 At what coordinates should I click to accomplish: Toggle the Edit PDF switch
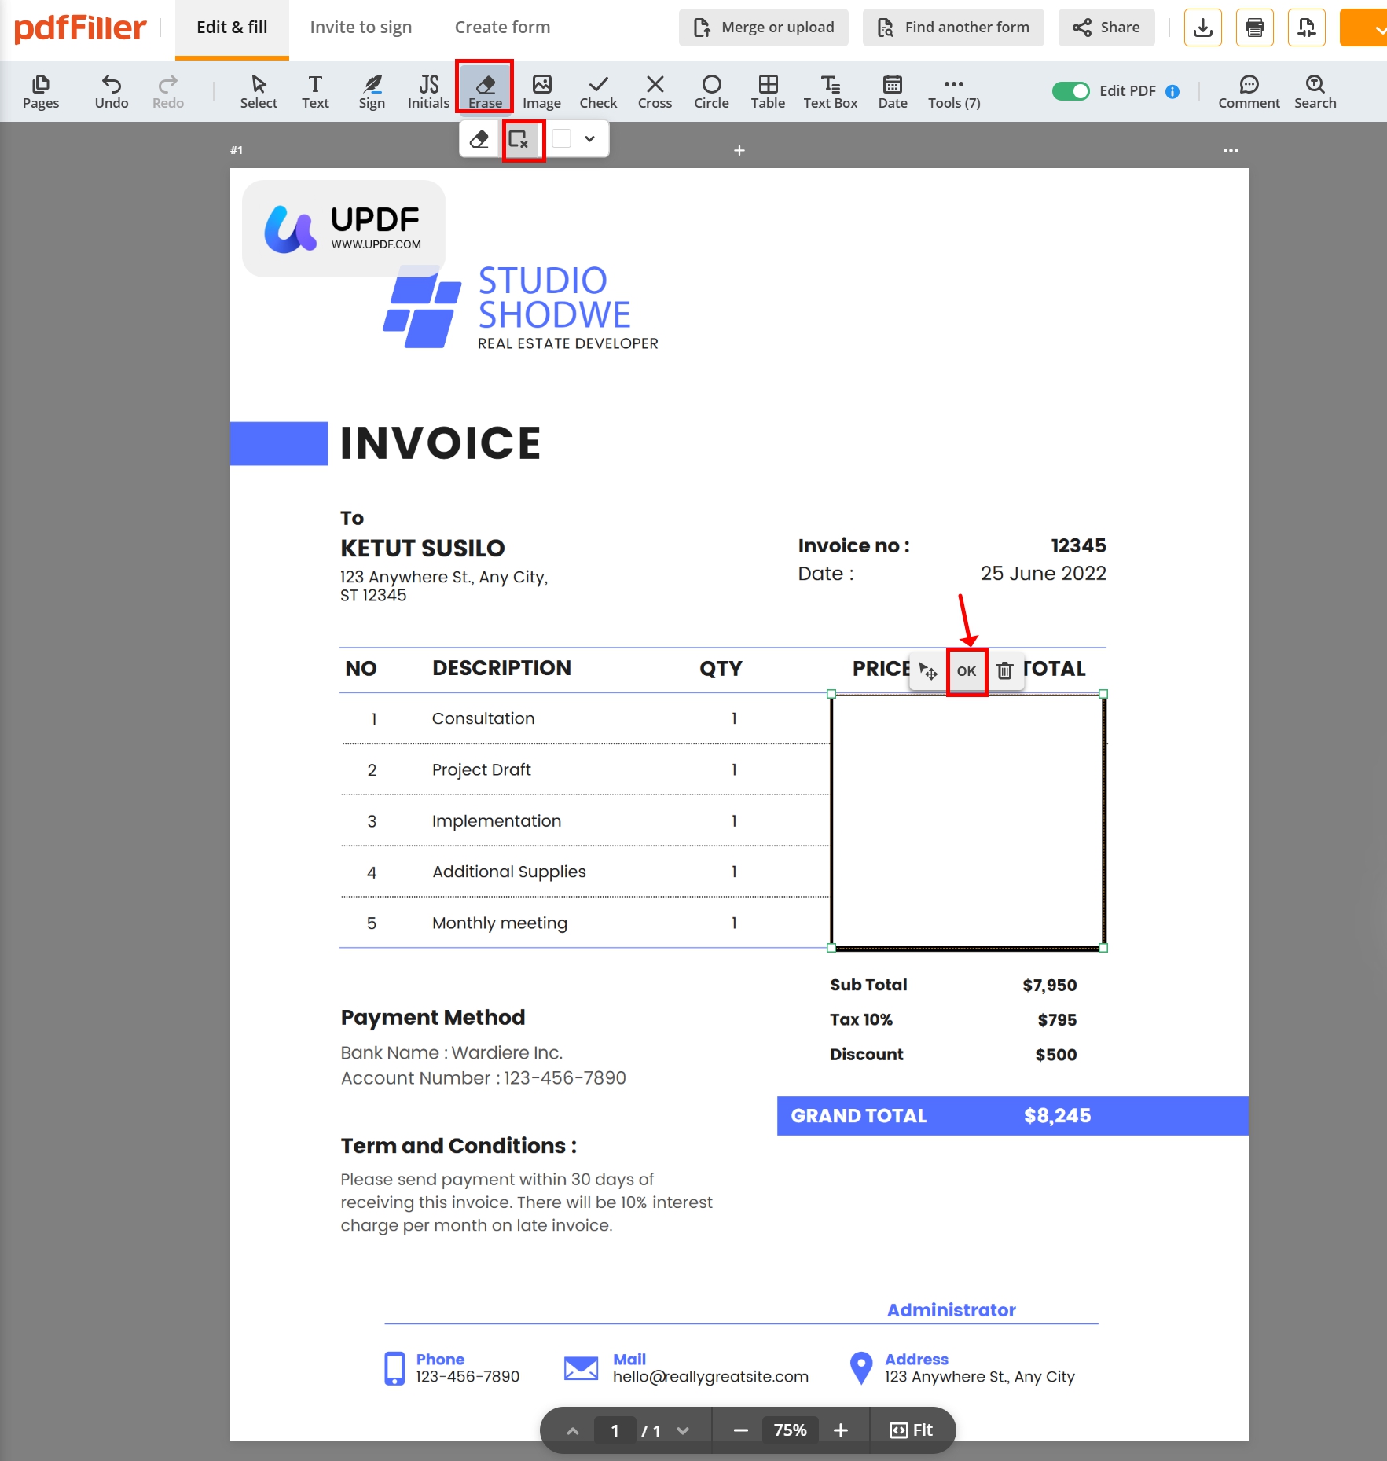click(x=1070, y=91)
